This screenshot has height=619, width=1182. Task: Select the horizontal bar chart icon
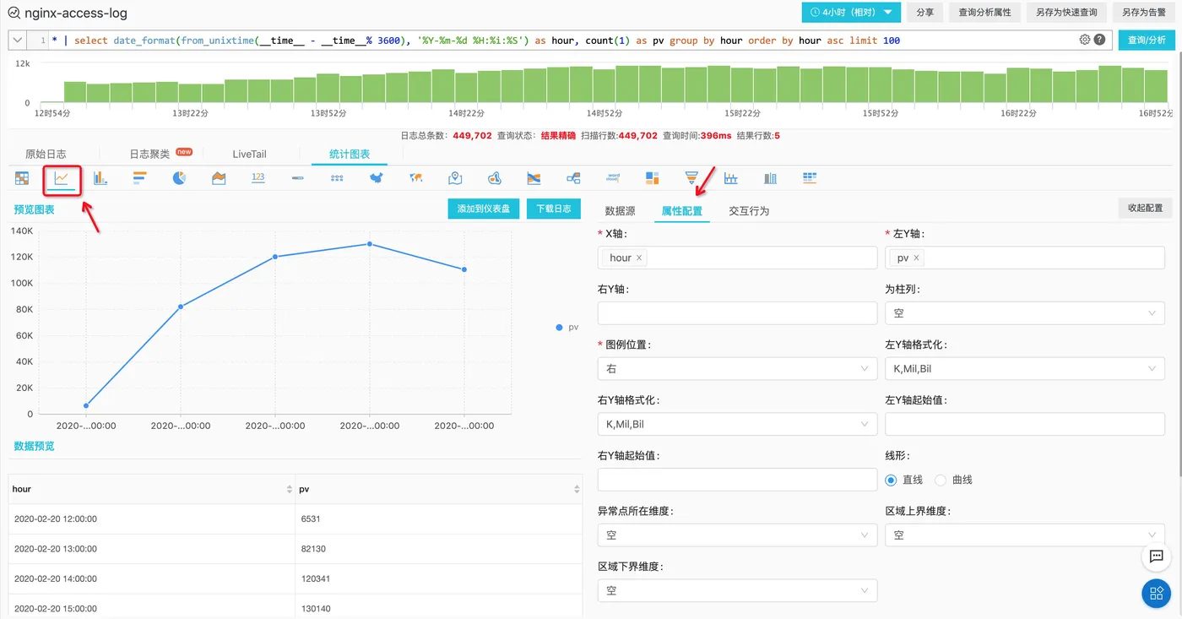point(140,178)
